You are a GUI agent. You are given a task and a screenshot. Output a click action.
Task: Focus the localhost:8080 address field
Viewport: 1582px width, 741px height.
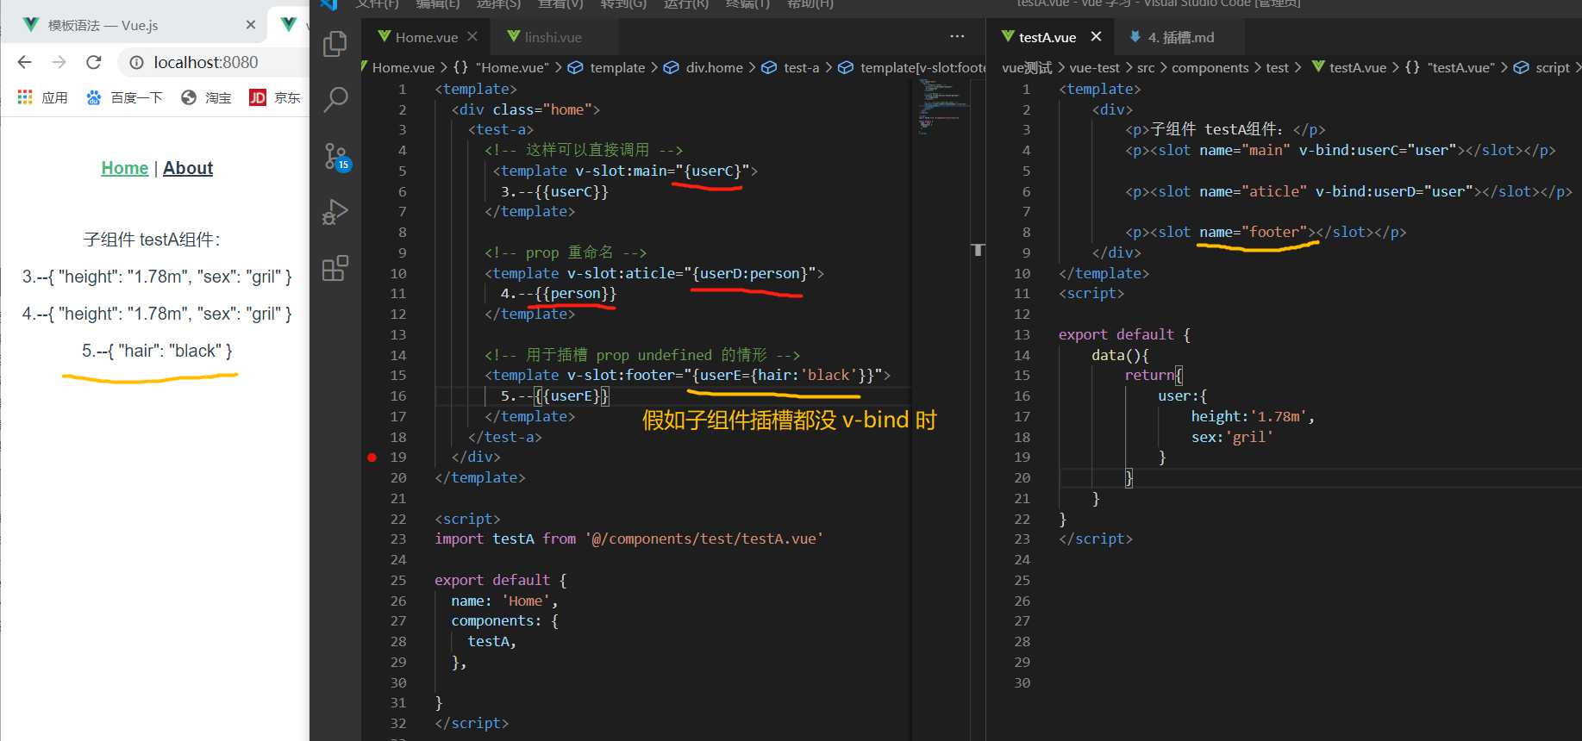pyautogui.click(x=206, y=62)
